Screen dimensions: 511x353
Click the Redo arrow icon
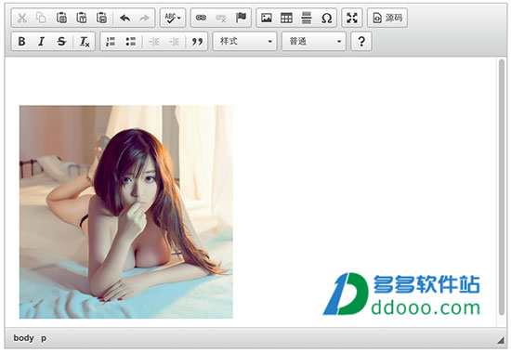click(144, 18)
